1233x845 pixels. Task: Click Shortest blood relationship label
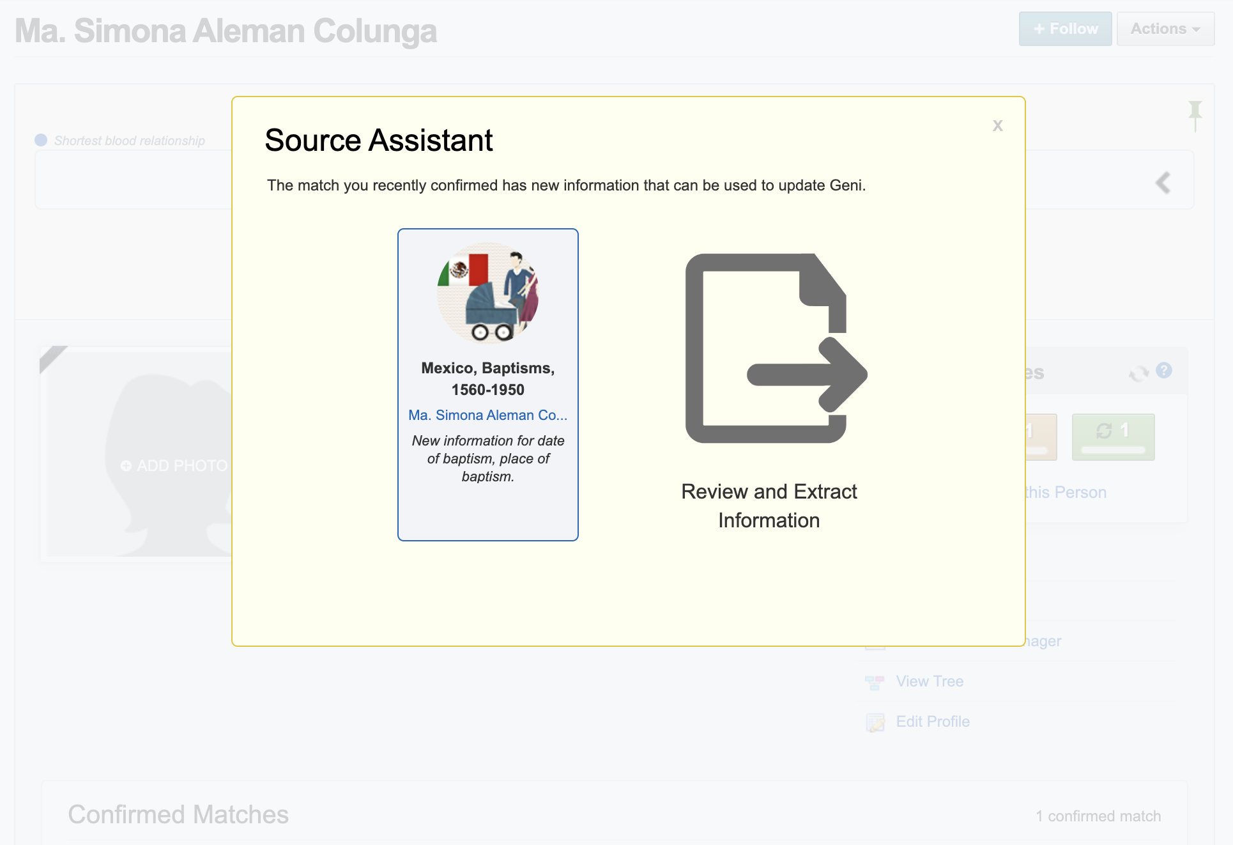(129, 141)
